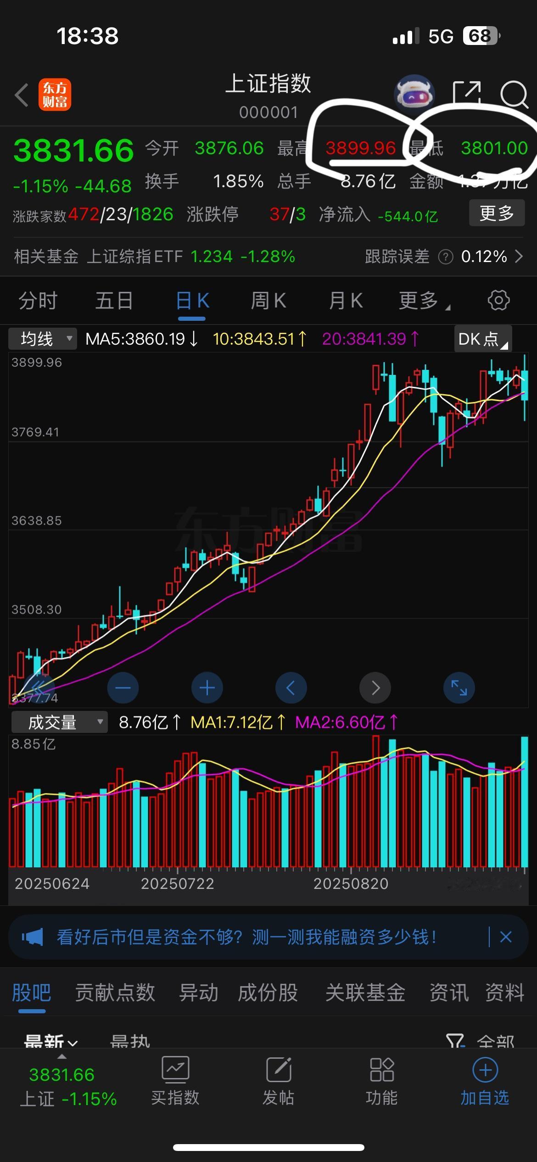Open the 成交量 indicator dropdown
This screenshot has height=1162, width=537.
coord(59,722)
